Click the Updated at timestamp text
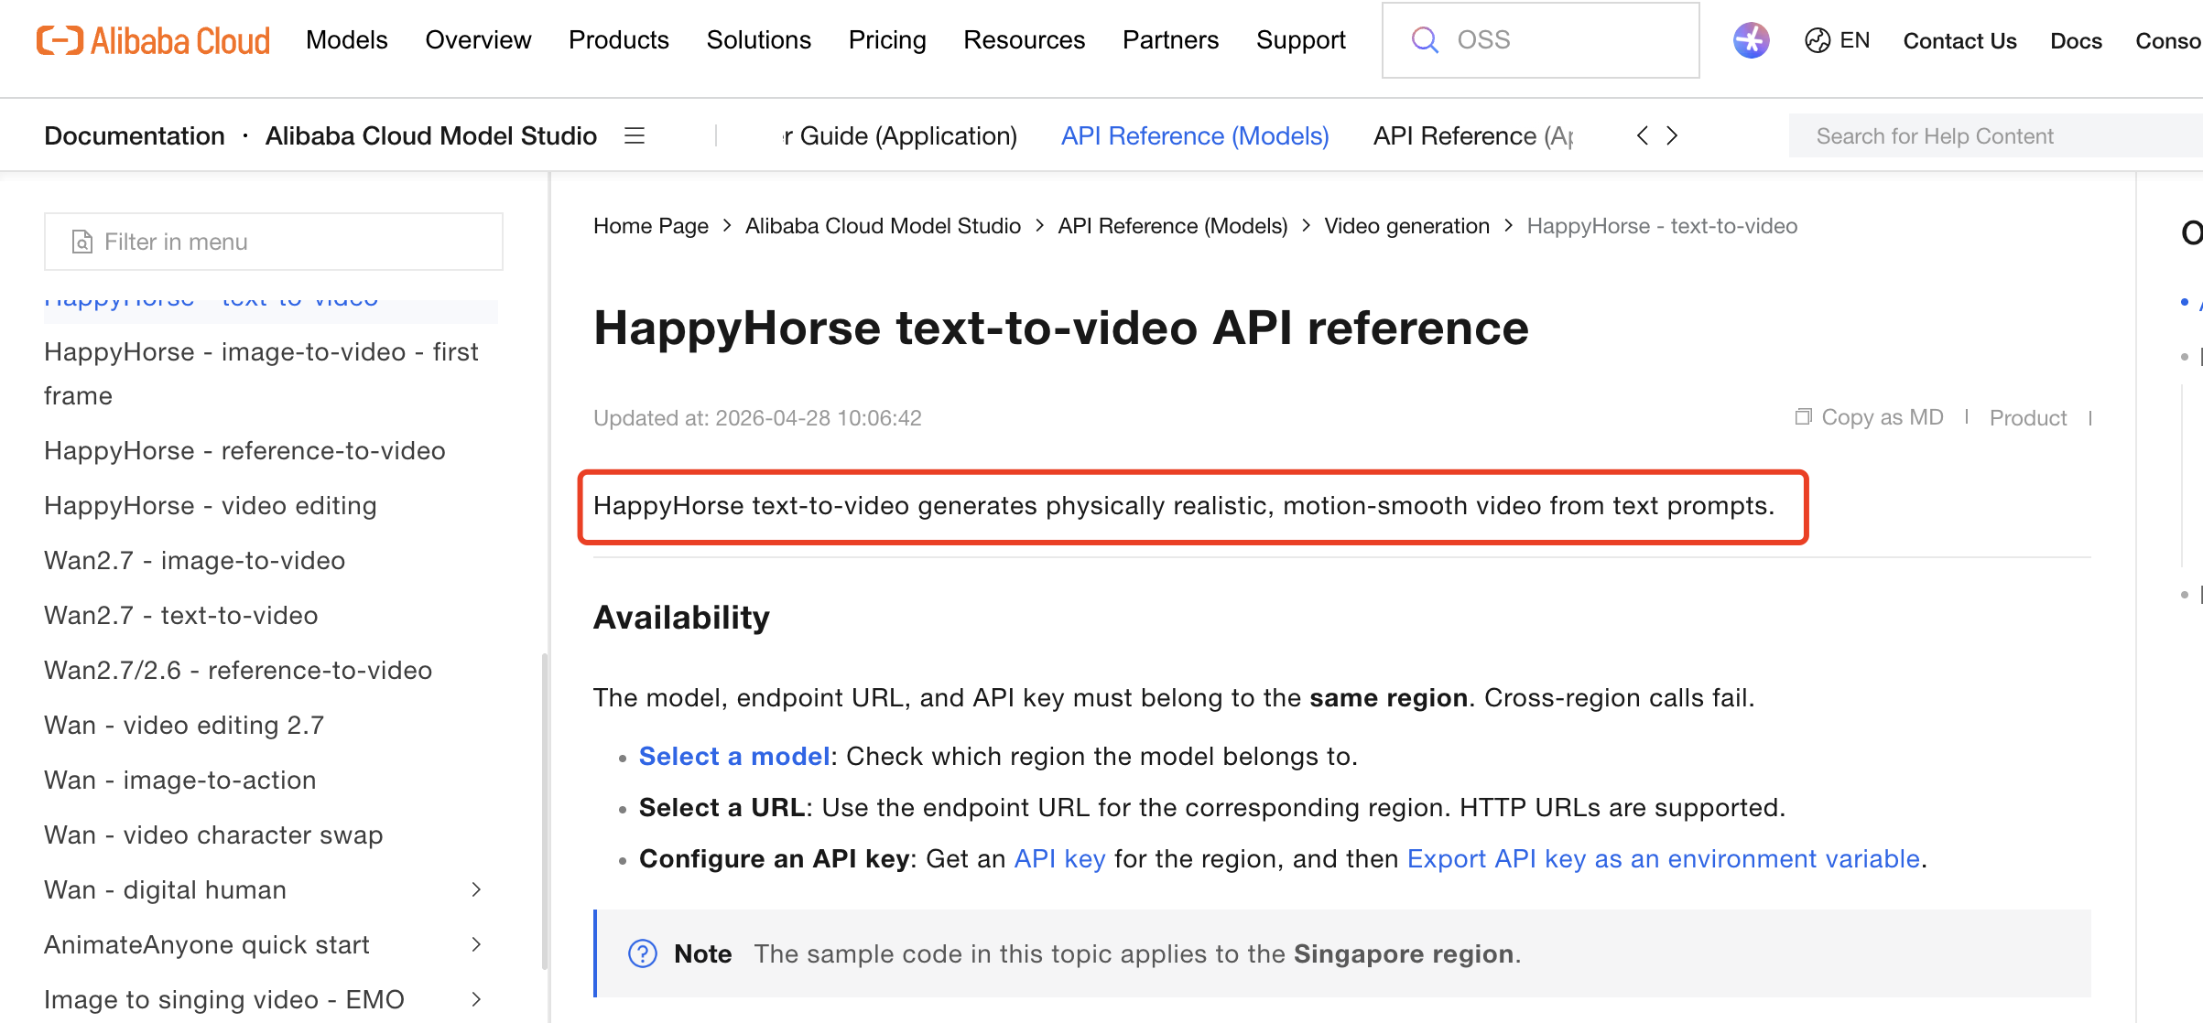This screenshot has height=1023, width=2203. (757, 418)
